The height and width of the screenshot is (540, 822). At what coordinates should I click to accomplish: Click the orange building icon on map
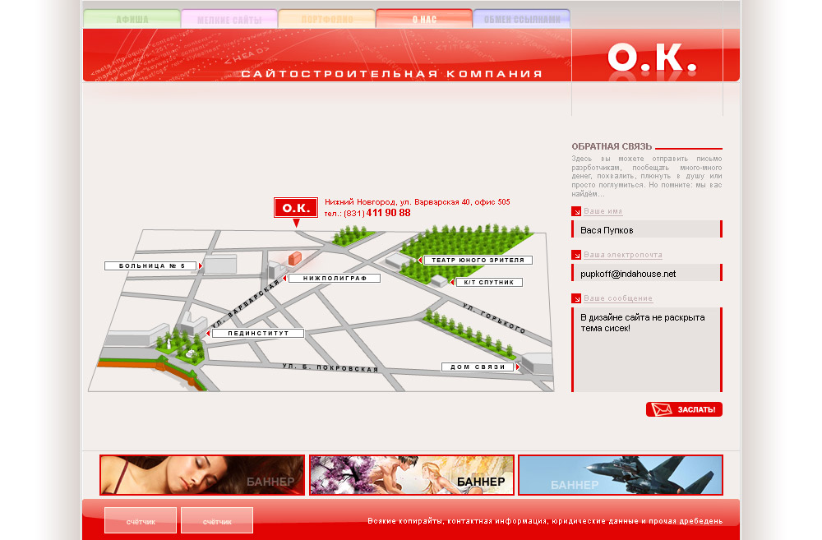[x=295, y=258]
